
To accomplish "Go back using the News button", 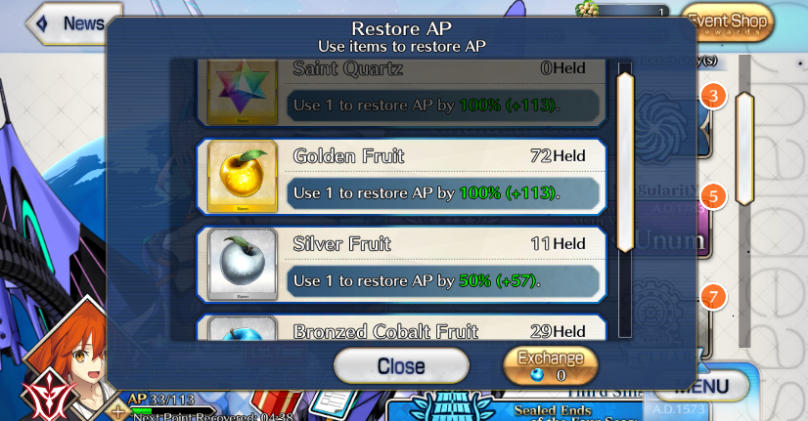I will coord(73,23).
